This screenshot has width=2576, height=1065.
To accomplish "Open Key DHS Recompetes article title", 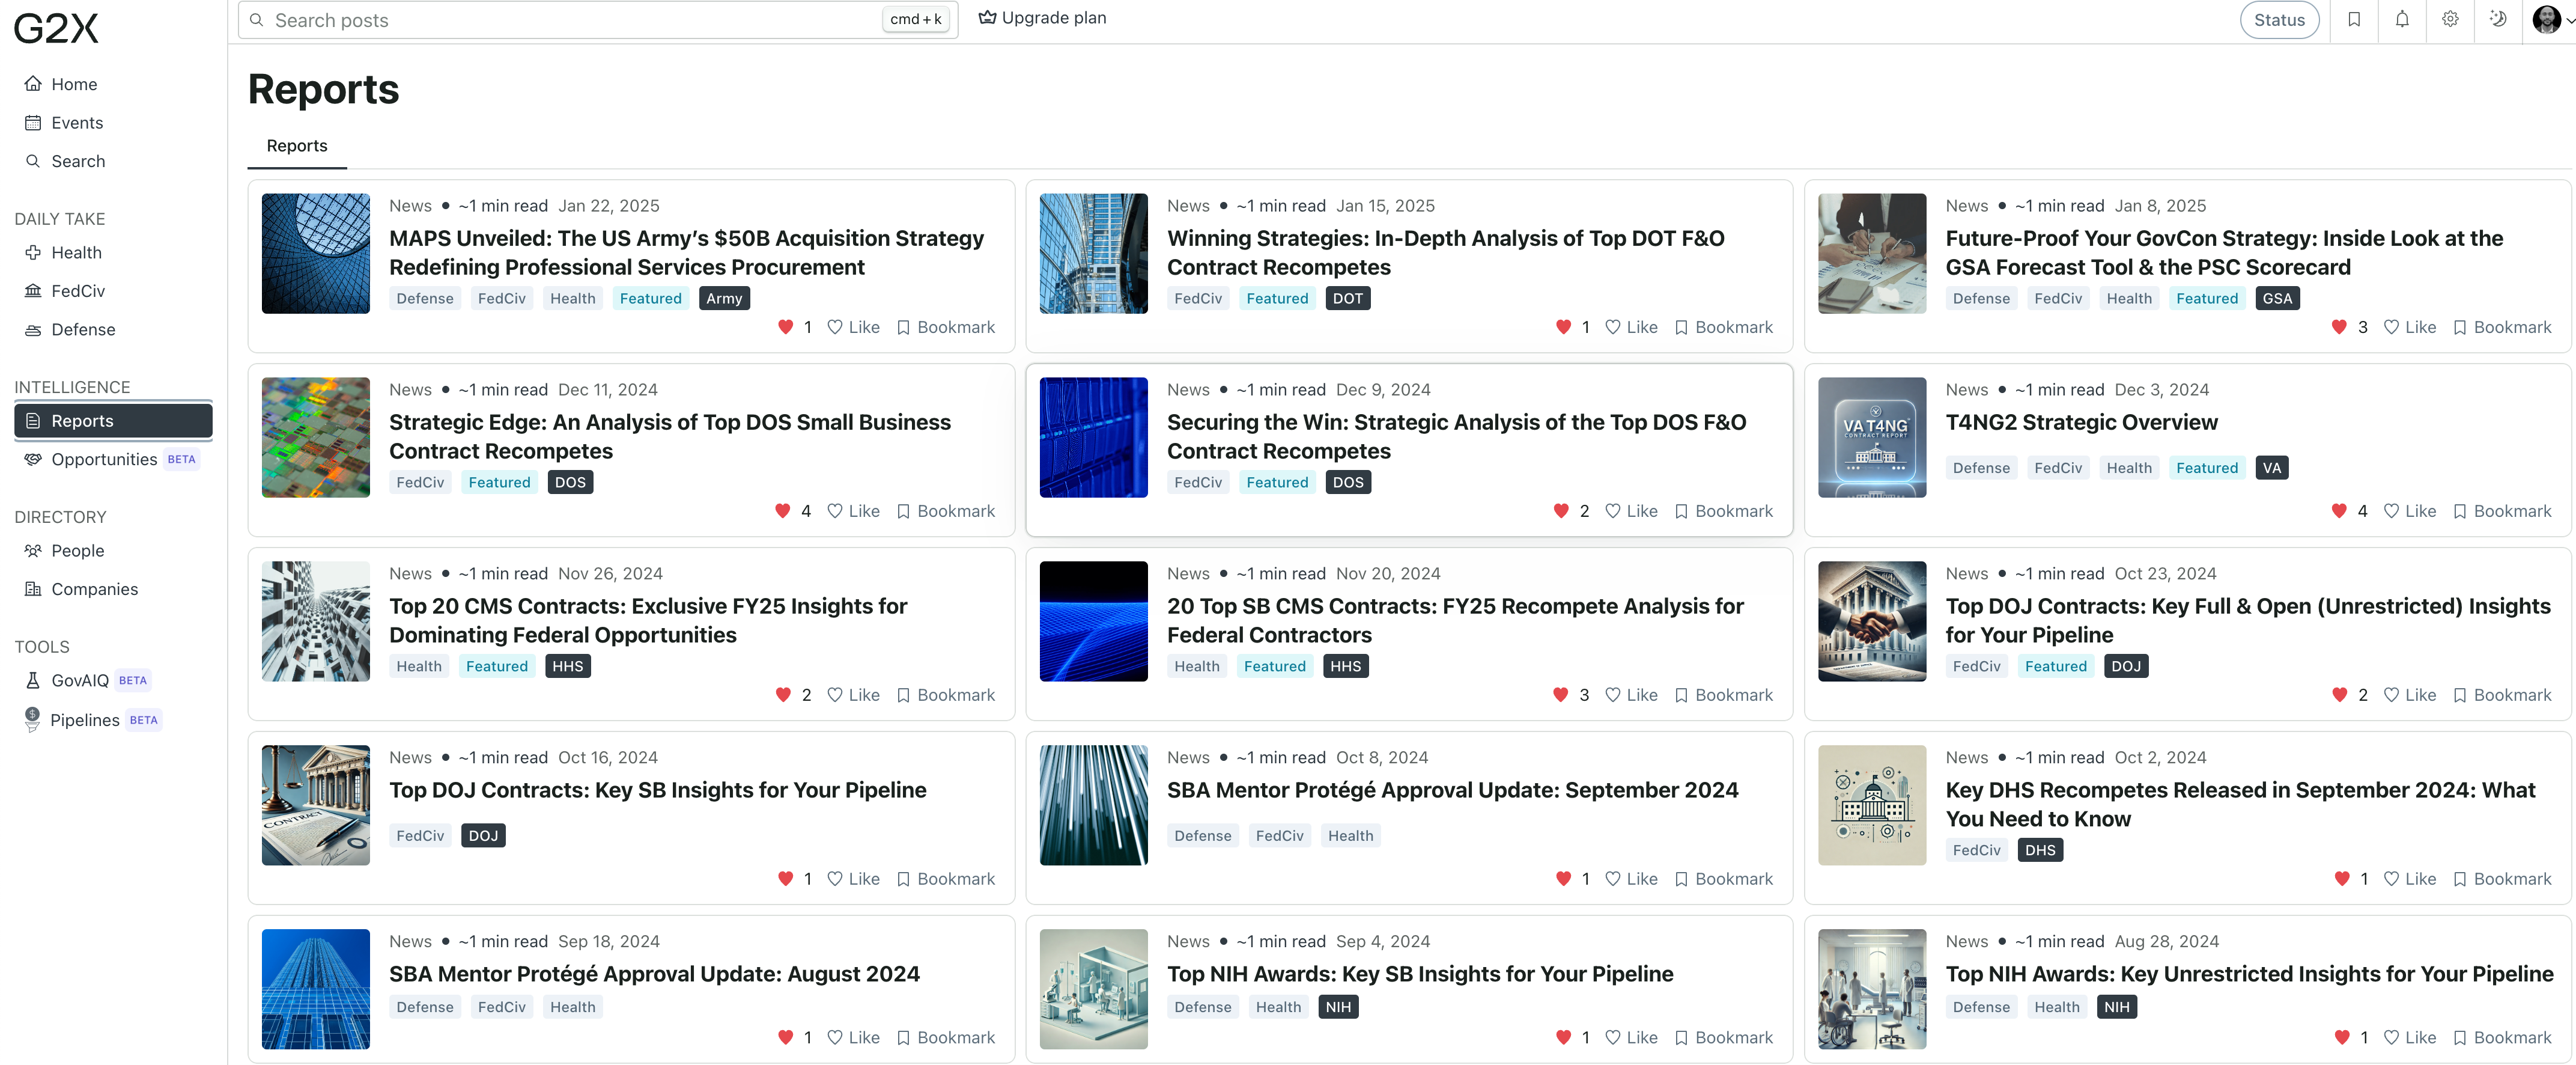I will (2241, 805).
